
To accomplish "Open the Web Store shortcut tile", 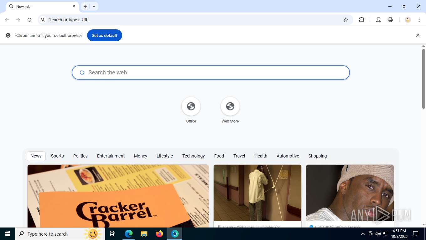I will 230,110.
